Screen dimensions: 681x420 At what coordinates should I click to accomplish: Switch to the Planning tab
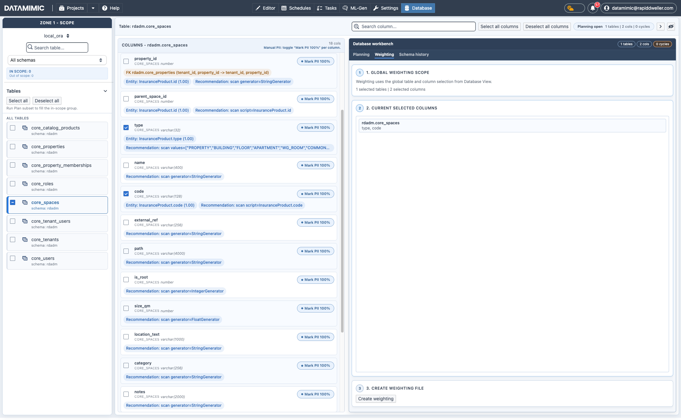coord(361,55)
